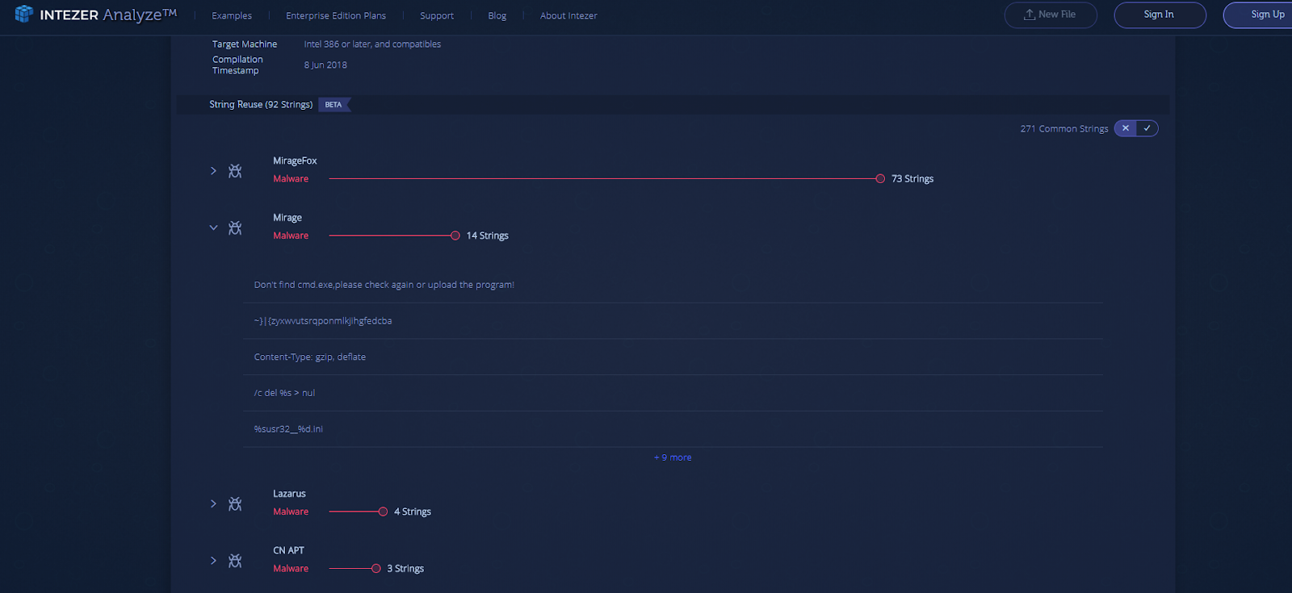Click the Intezer Analyze cube logo
Image resolution: width=1292 pixels, height=593 pixels.
[x=24, y=14]
